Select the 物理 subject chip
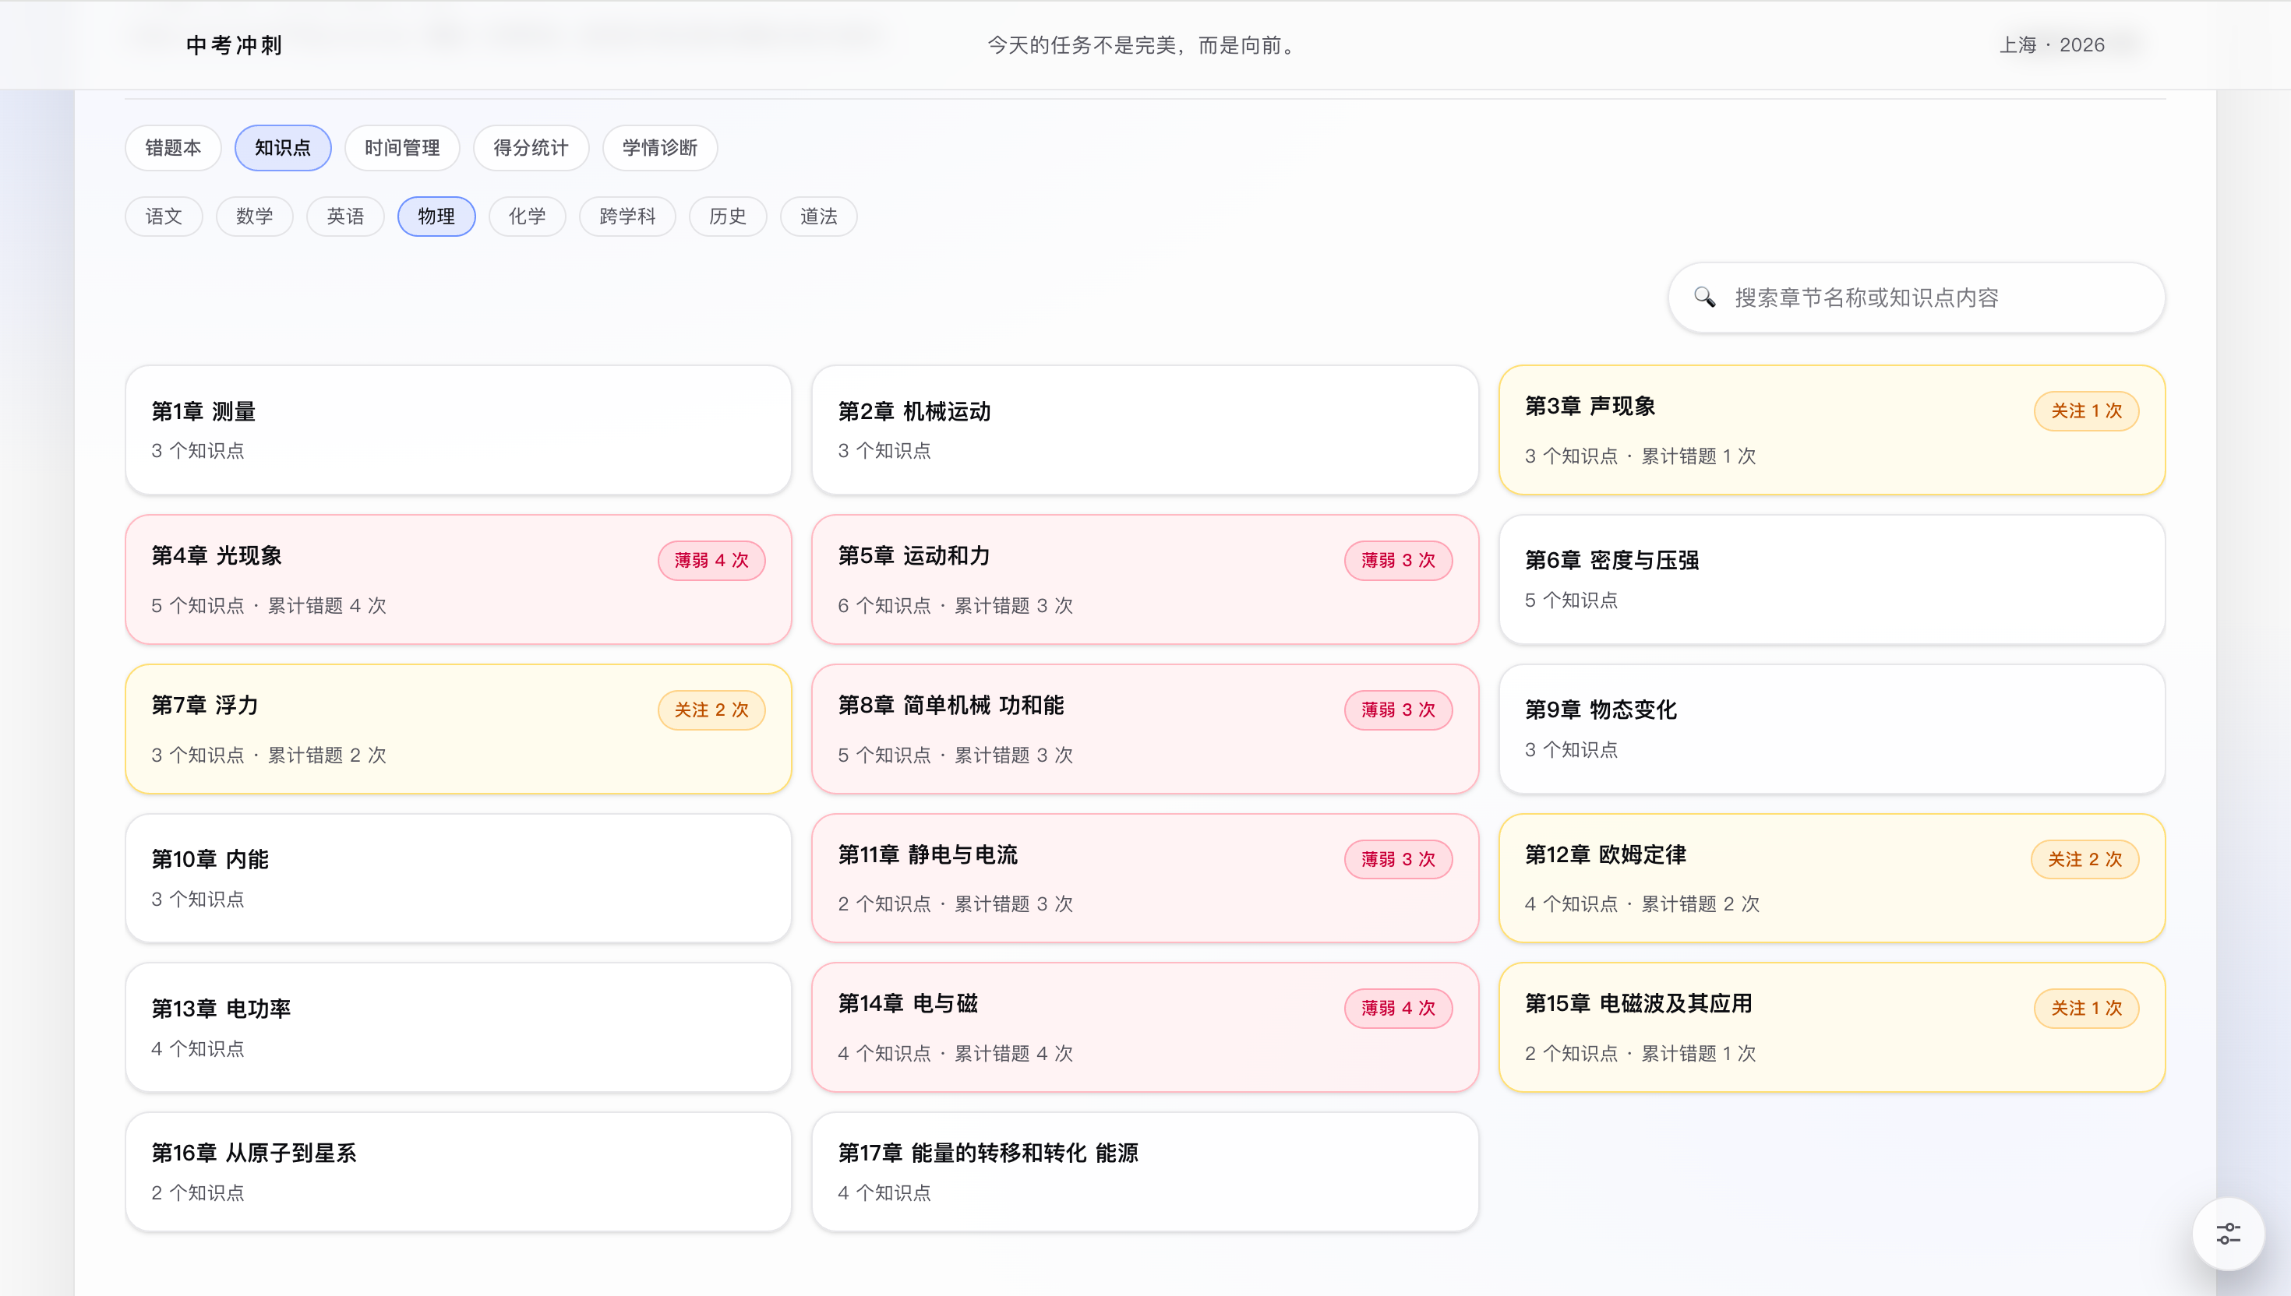This screenshot has height=1296, width=2291. pyautogui.click(x=436, y=217)
